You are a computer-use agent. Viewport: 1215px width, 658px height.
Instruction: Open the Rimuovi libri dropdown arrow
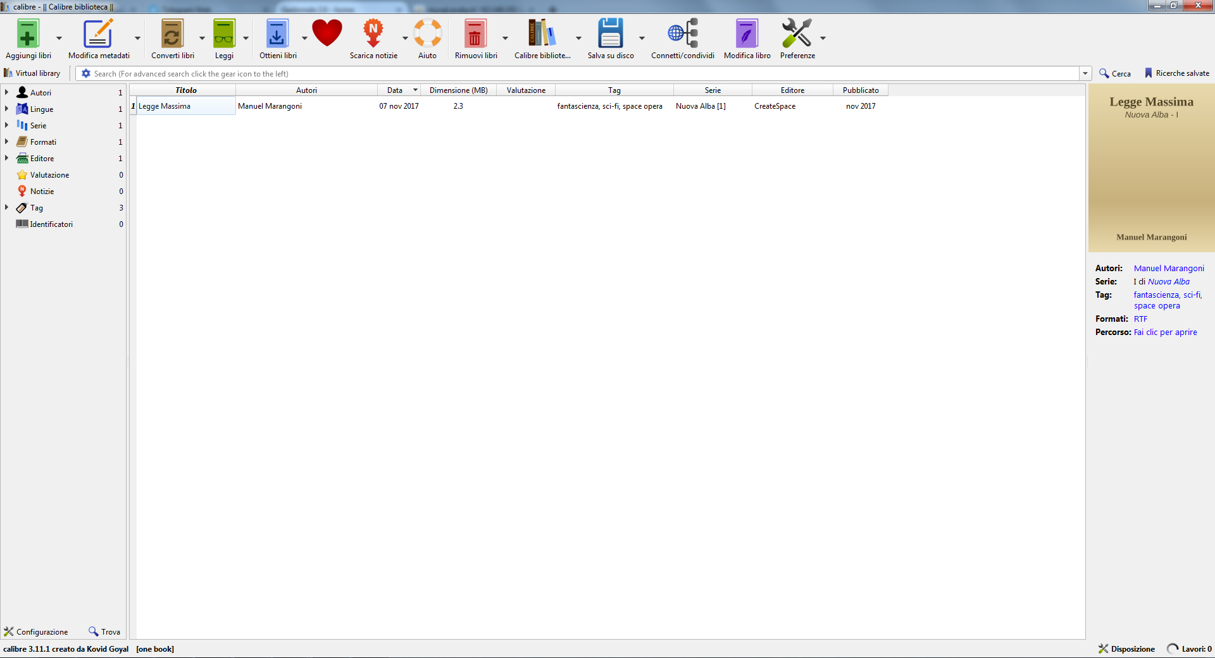505,38
